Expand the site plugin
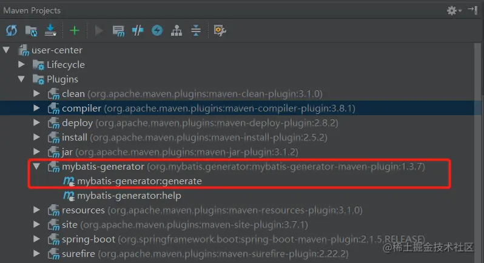This screenshot has width=484, height=263. tap(36, 224)
